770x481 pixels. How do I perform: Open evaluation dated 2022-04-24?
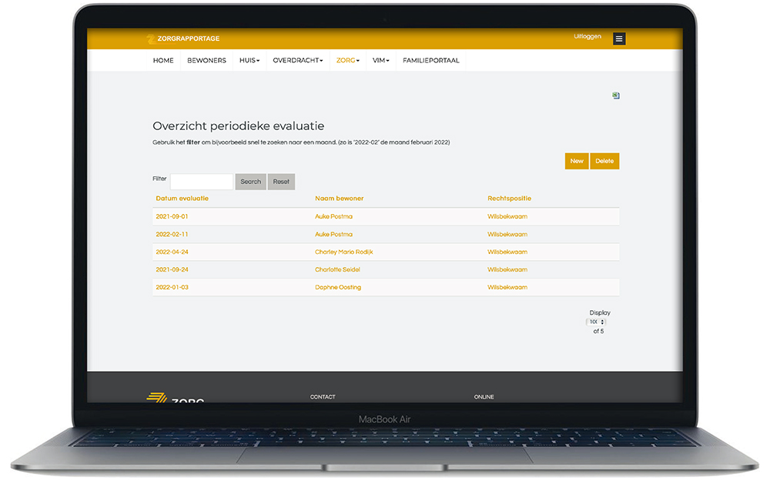[172, 252]
